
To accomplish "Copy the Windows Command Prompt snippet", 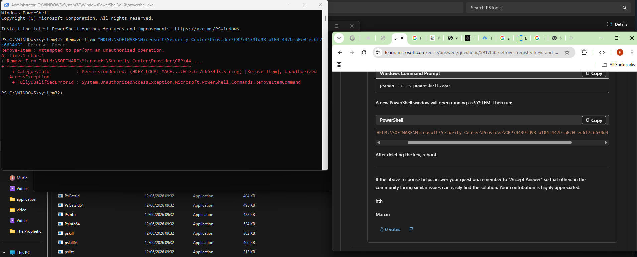I will (x=594, y=74).
